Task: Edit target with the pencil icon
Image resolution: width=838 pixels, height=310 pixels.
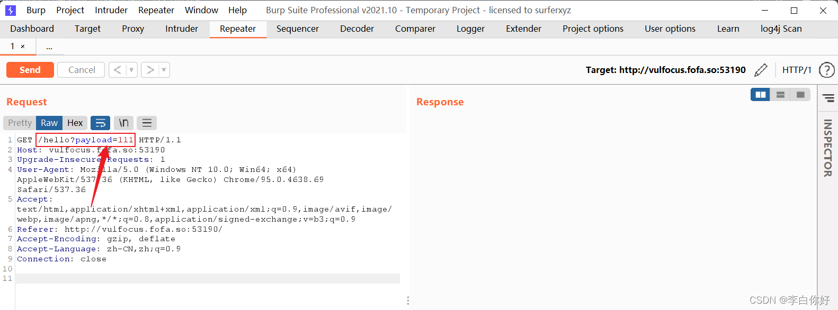Action: pos(761,70)
